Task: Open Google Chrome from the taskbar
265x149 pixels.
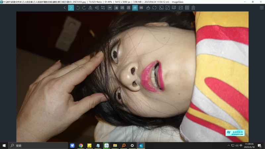Action: 81,146
